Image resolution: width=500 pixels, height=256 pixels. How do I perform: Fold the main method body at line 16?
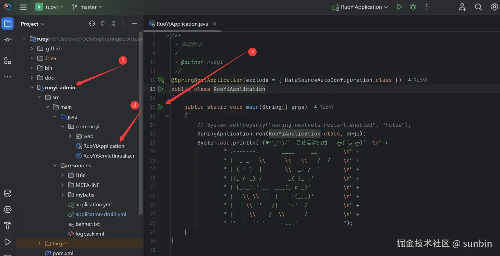167,116
